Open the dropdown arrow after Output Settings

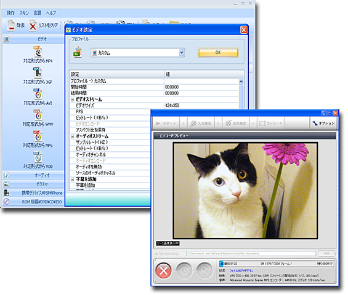click(x=253, y=124)
